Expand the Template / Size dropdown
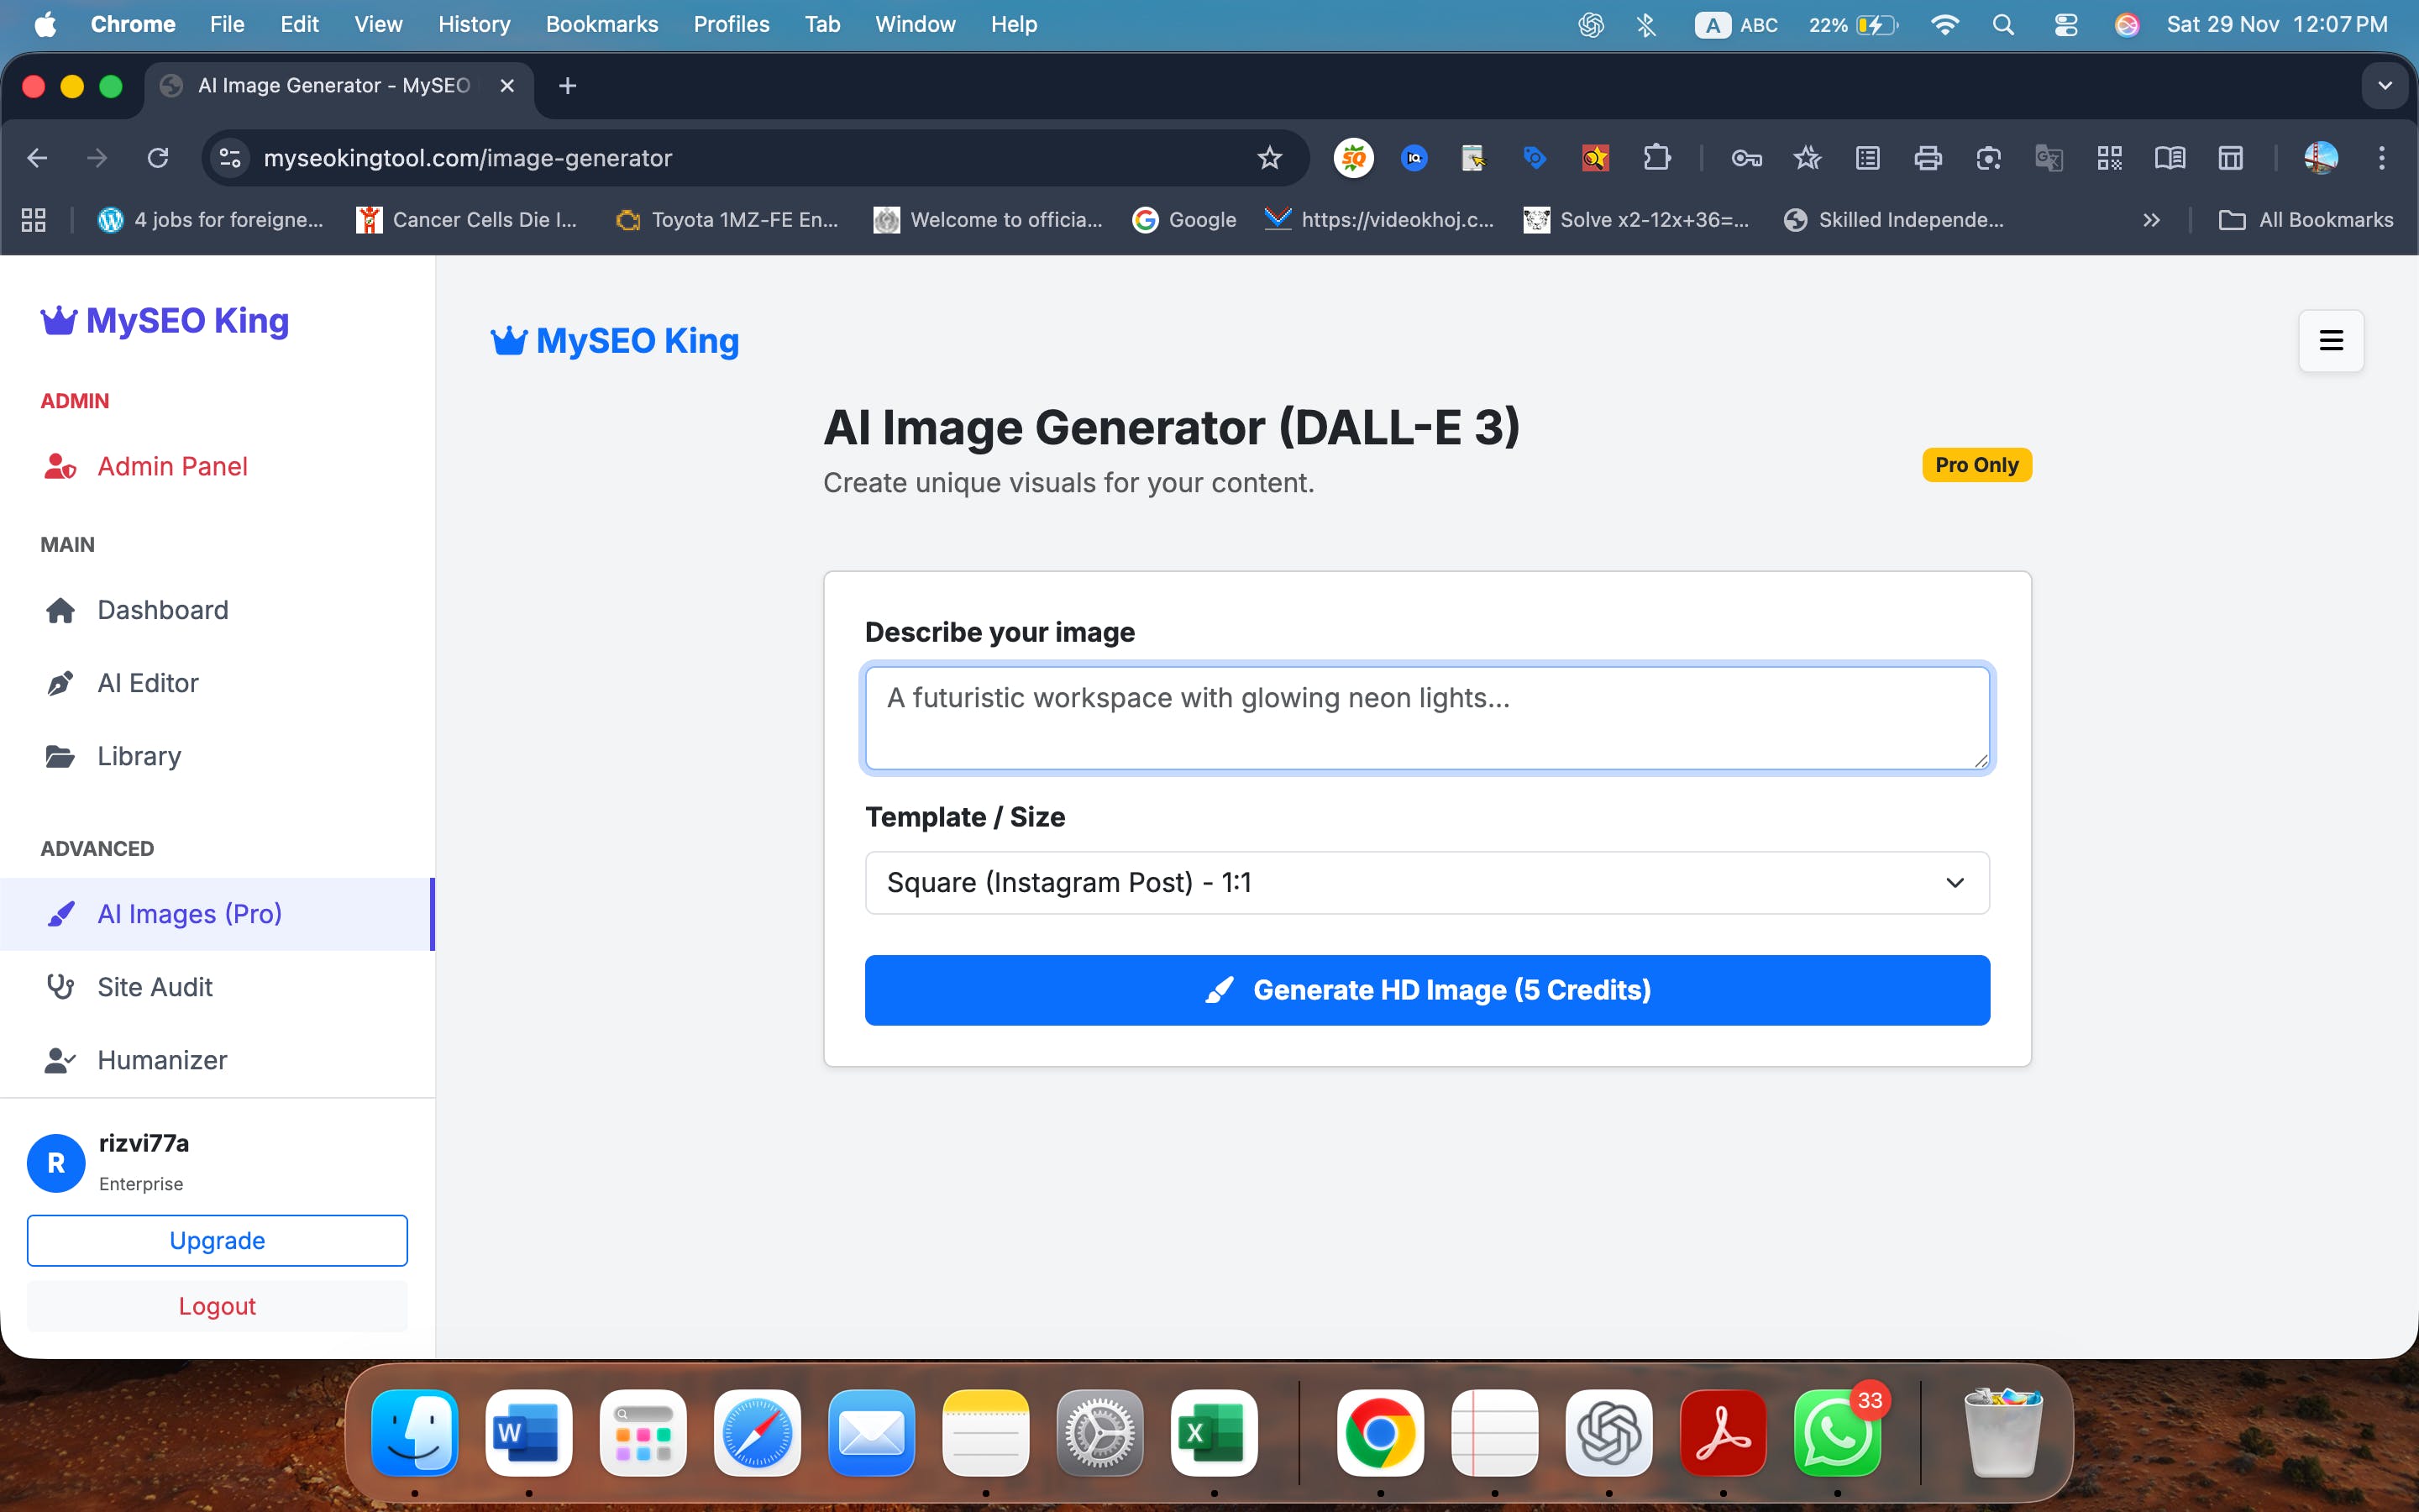 pos(1426,882)
